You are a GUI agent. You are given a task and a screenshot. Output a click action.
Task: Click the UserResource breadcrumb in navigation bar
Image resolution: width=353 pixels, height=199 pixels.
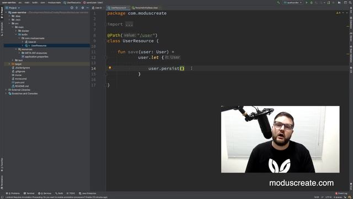point(72,2)
